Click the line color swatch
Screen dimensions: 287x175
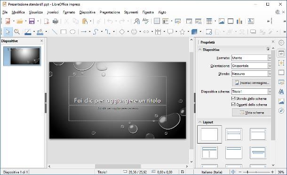28,32
